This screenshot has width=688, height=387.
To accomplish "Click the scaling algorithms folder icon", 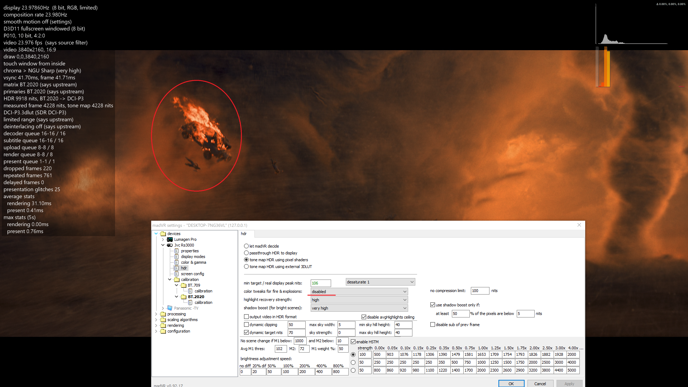I will pyautogui.click(x=163, y=320).
